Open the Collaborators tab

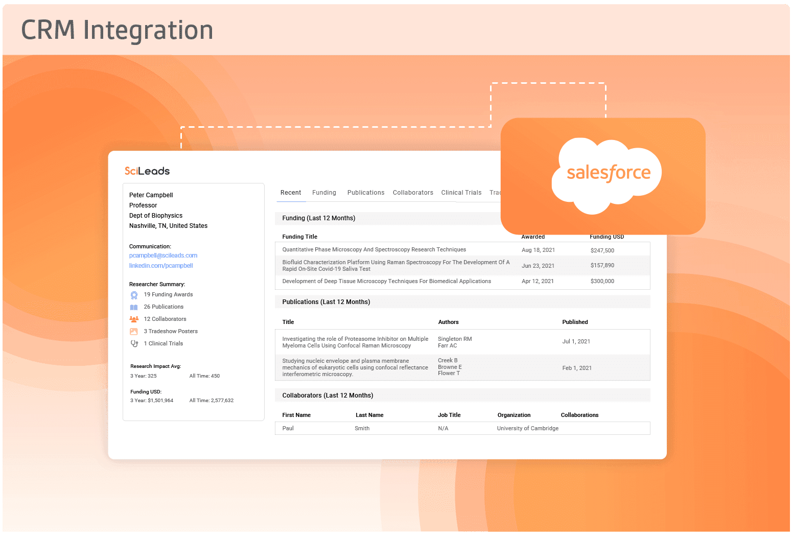coord(413,193)
